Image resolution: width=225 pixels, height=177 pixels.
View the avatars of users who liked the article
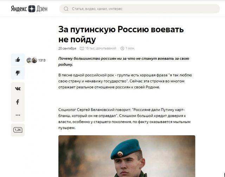(x=32, y=60)
